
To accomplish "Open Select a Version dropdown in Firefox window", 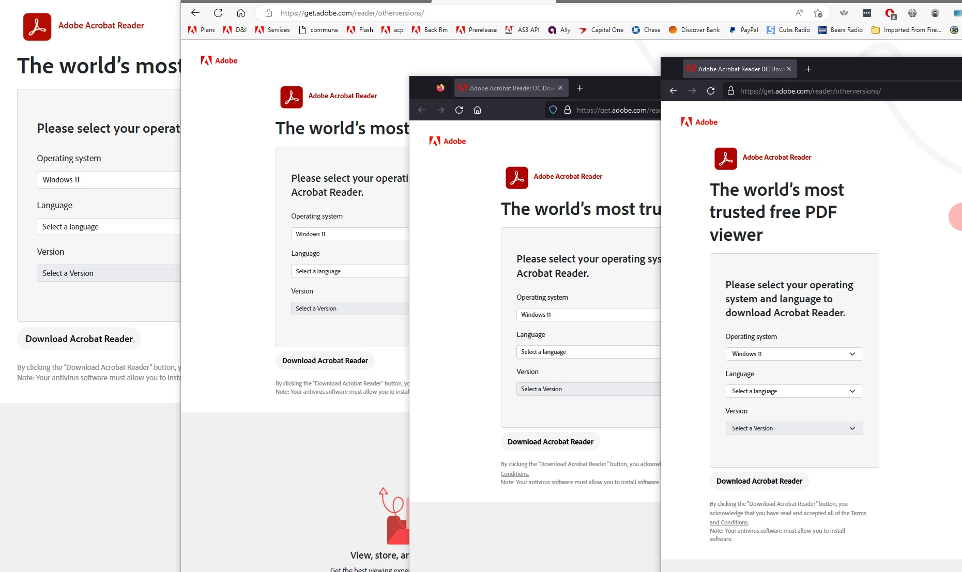I will point(588,389).
